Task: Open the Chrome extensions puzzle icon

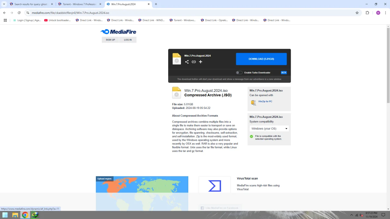Action: point(367,13)
